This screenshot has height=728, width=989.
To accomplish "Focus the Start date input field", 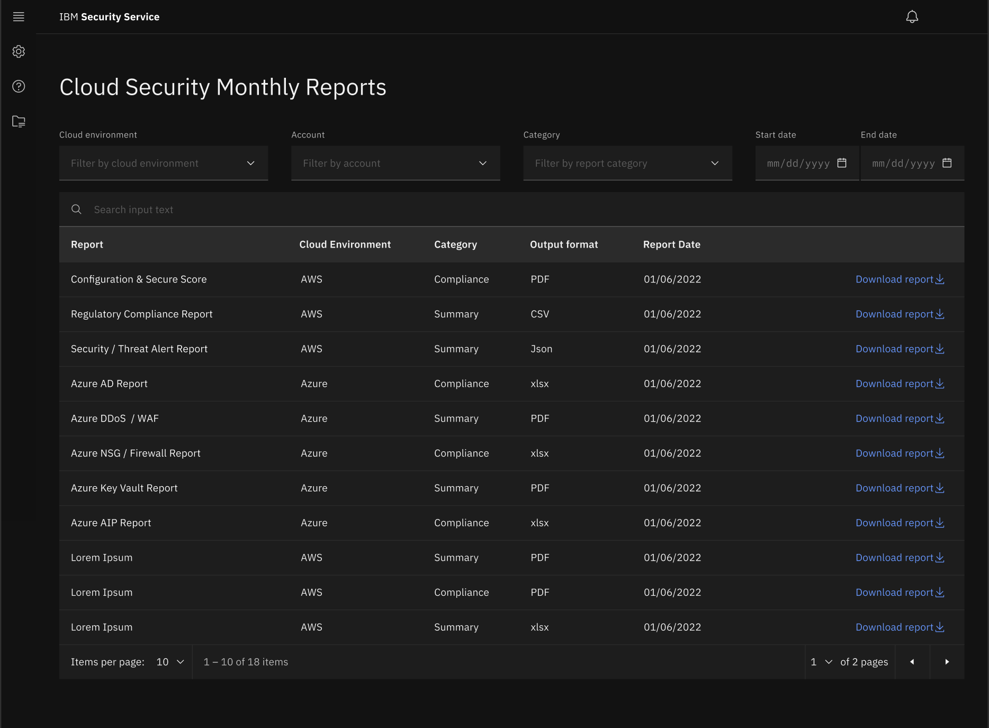I will coord(807,163).
